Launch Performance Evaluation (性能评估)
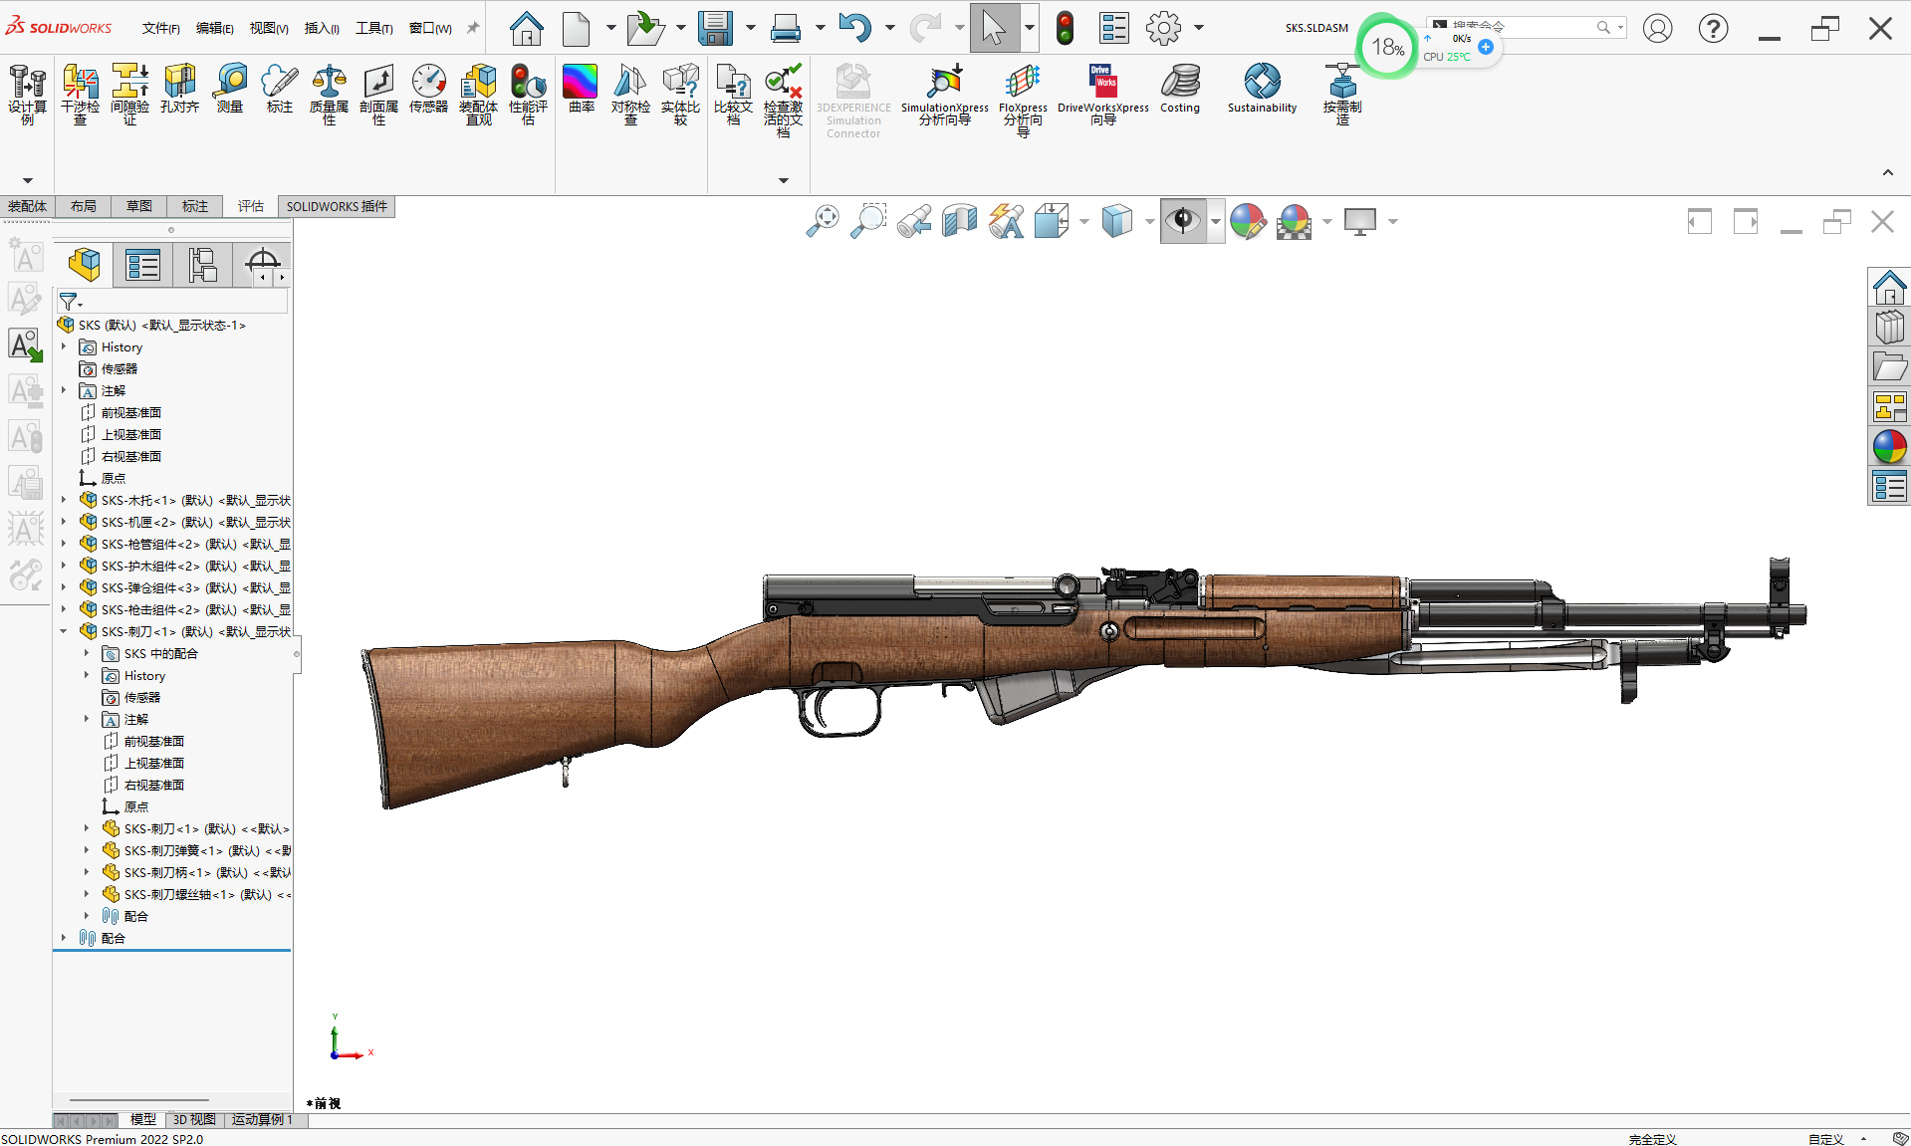The image size is (1911, 1146). pyautogui.click(x=528, y=94)
